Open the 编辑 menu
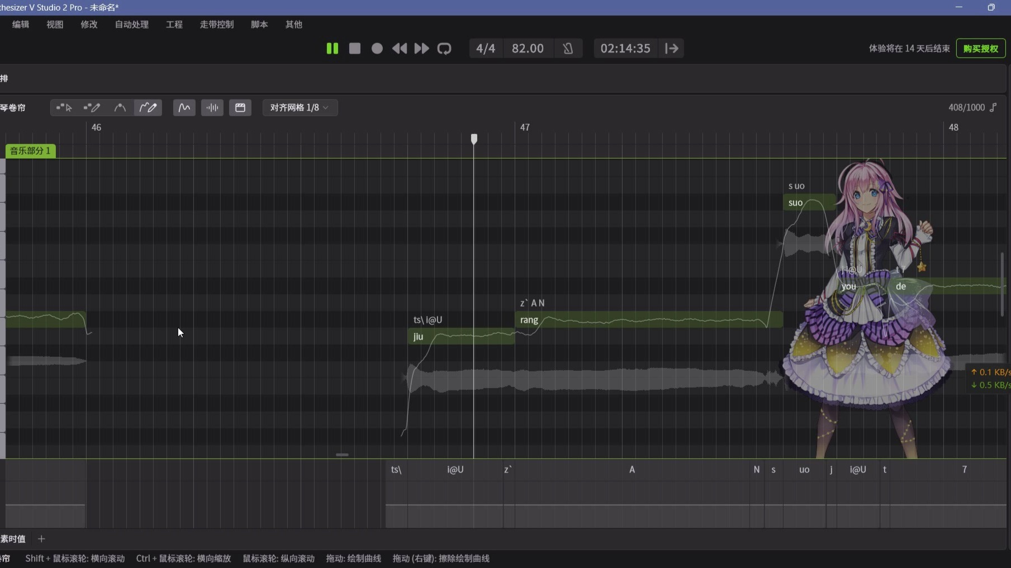Screen dimensions: 1011x568 click(x=21, y=25)
